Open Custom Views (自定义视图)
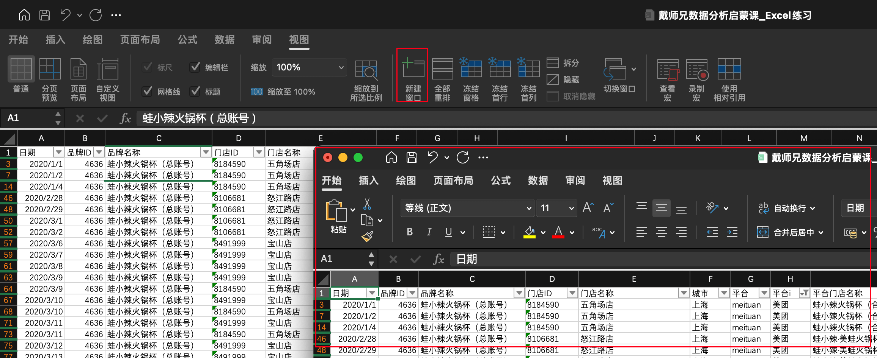This screenshot has height=358, width=877. 108,79
